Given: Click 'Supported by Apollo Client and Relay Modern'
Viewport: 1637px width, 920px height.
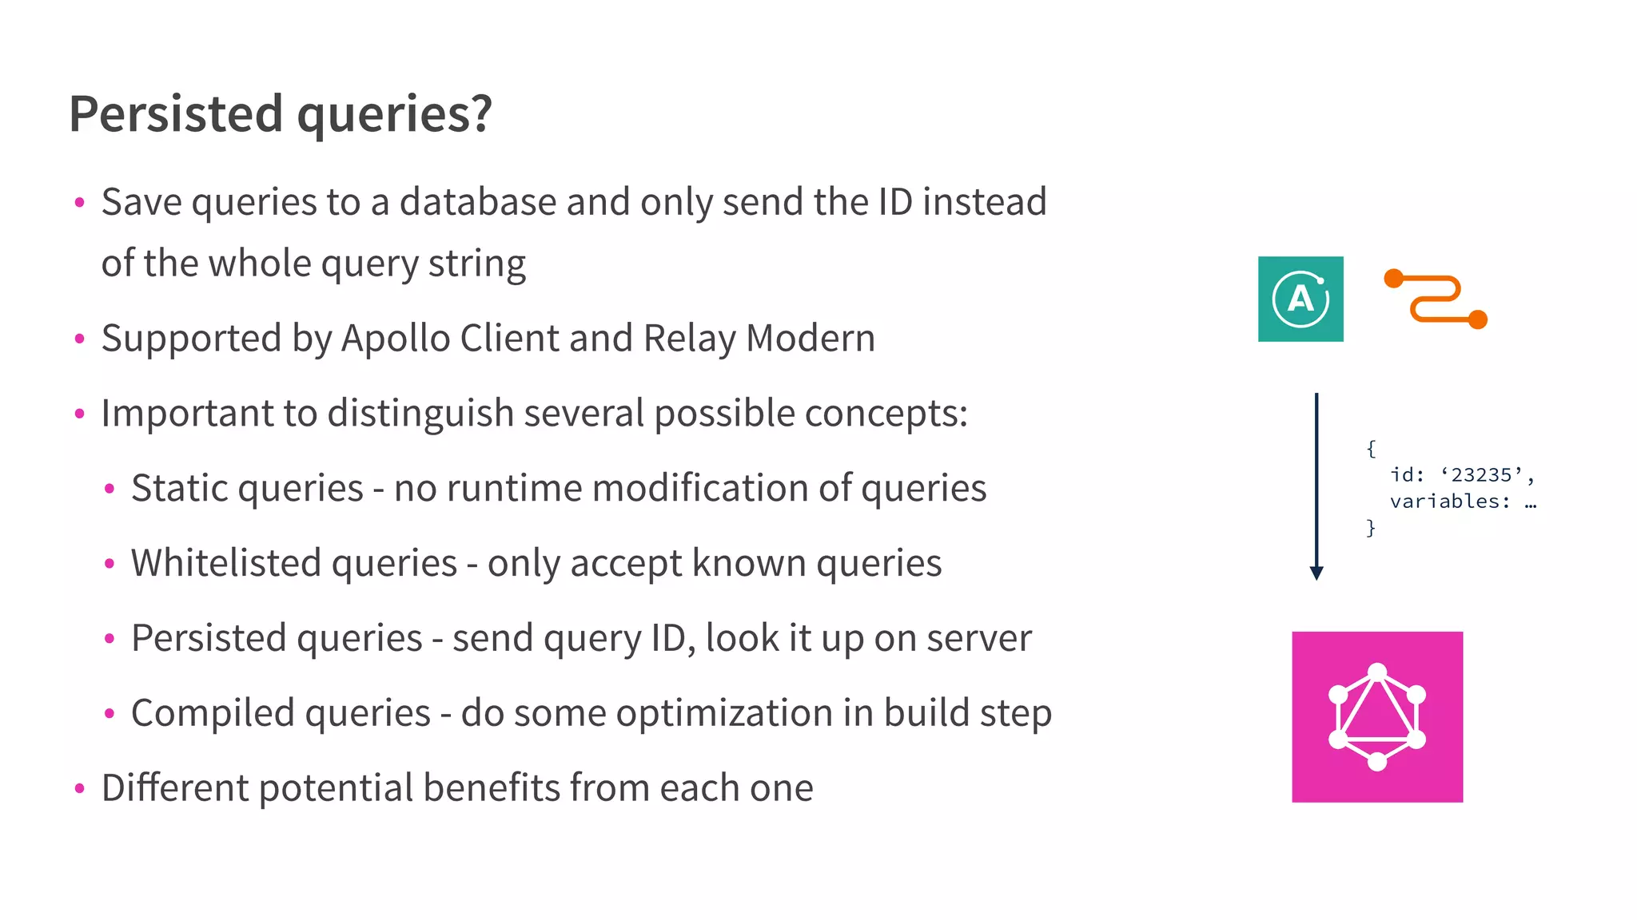Looking at the screenshot, I should tap(488, 338).
